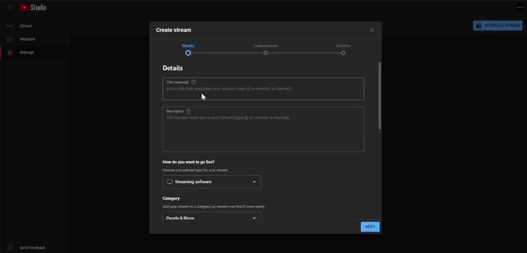Jump to the Customization step

pyautogui.click(x=266, y=53)
